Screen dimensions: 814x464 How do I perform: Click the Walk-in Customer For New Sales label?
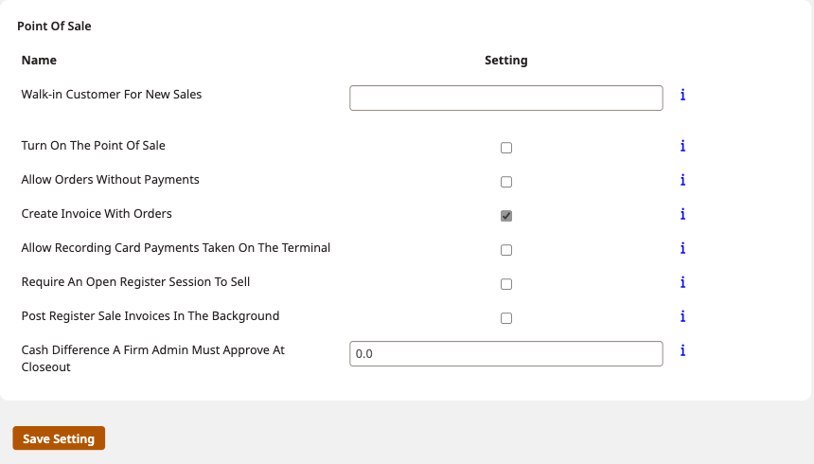tap(112, 94)
